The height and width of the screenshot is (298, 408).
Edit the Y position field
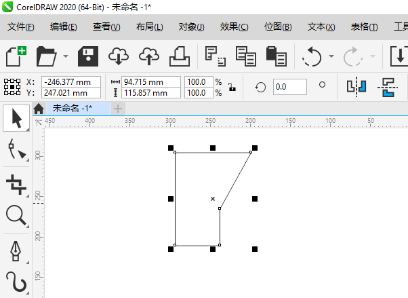pos(71,93)
